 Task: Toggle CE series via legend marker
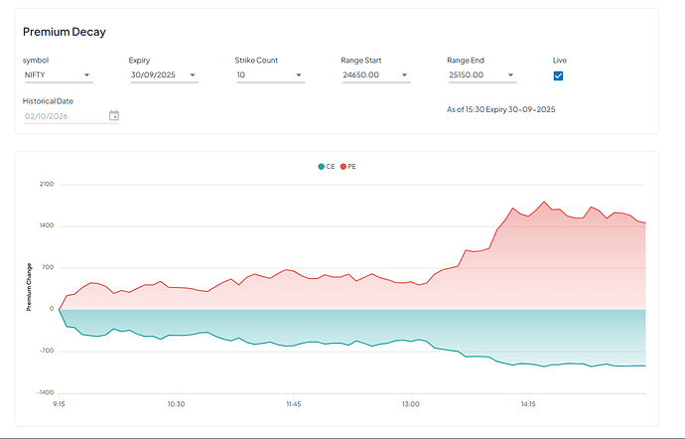[x=322, y=167]
